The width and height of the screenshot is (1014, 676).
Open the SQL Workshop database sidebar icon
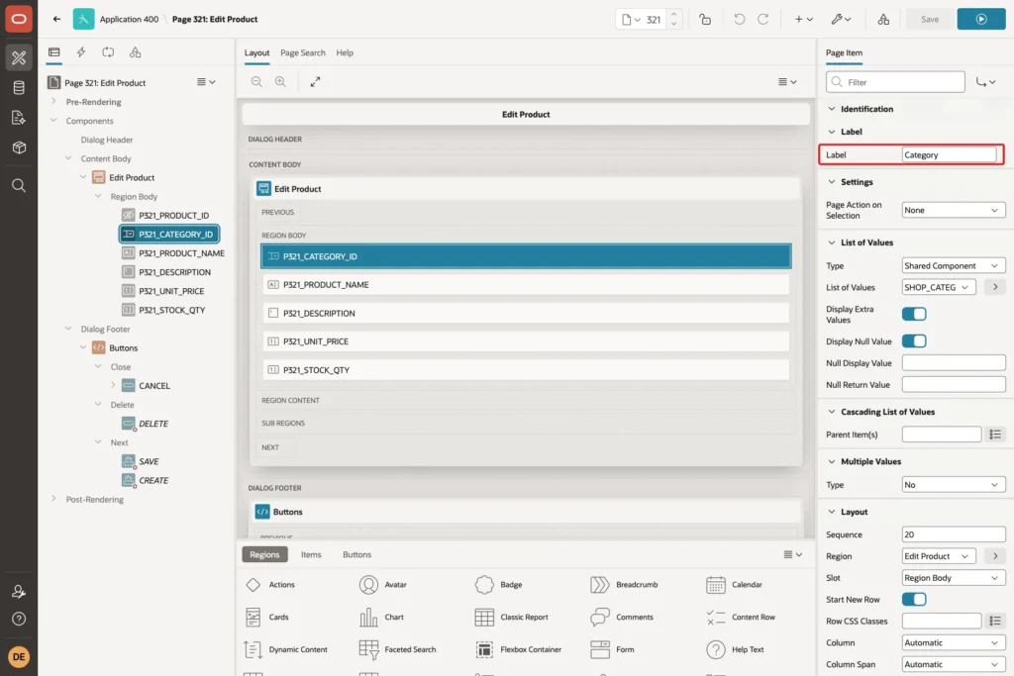tap(19, 87)
